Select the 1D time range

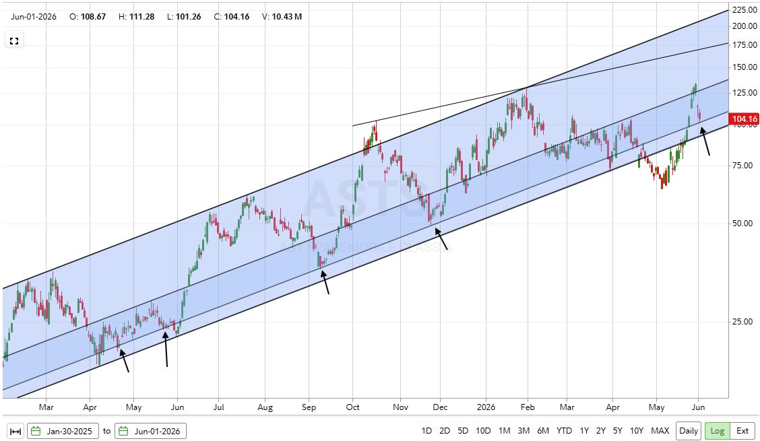click(426, 431)
